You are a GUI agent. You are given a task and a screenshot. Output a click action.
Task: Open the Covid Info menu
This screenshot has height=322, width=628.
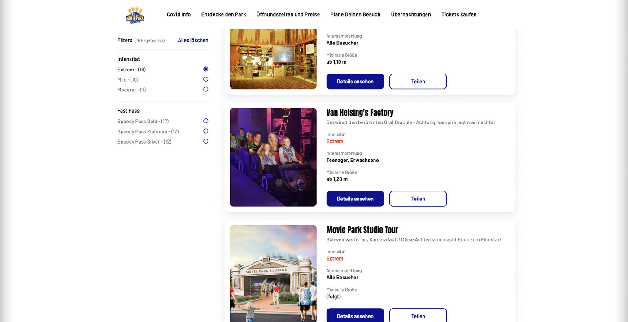(179, 14)
